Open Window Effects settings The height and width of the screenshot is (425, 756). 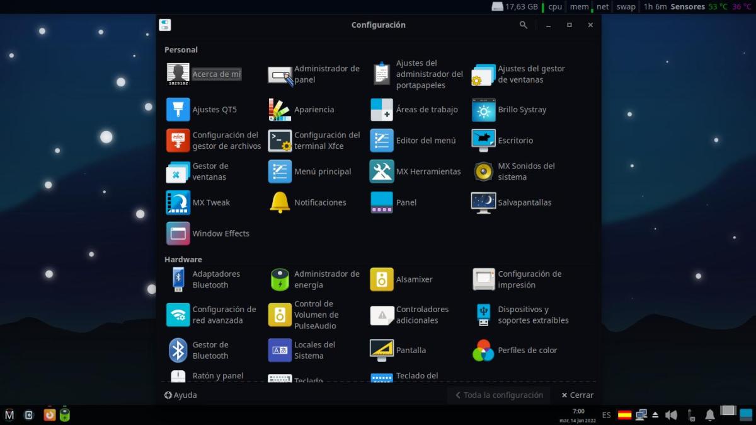tap(178, 233)
